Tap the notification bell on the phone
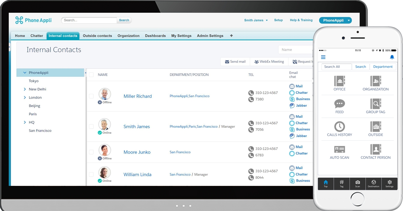This screenshot has width=403, height=211. tap(392, 57)
